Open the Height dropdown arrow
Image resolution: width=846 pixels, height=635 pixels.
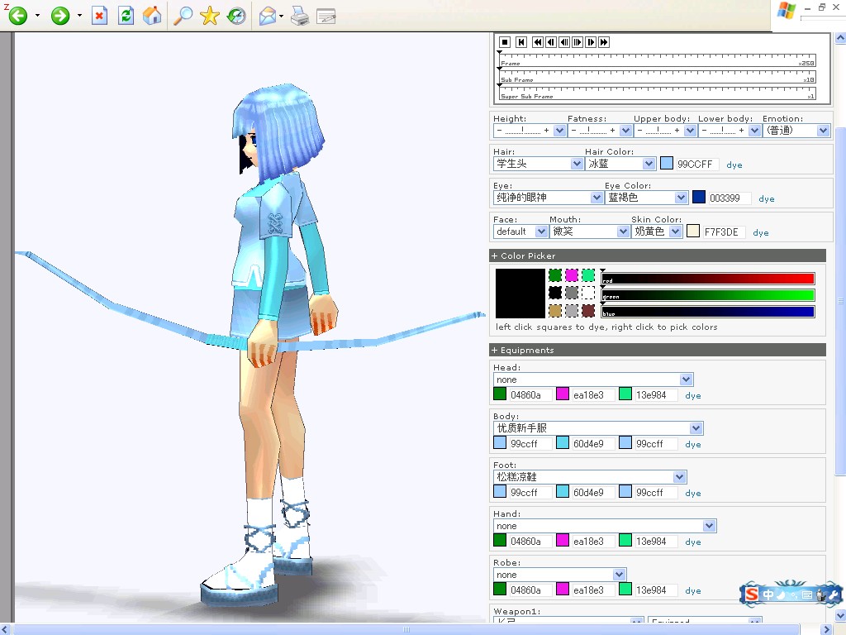(559, 130)
